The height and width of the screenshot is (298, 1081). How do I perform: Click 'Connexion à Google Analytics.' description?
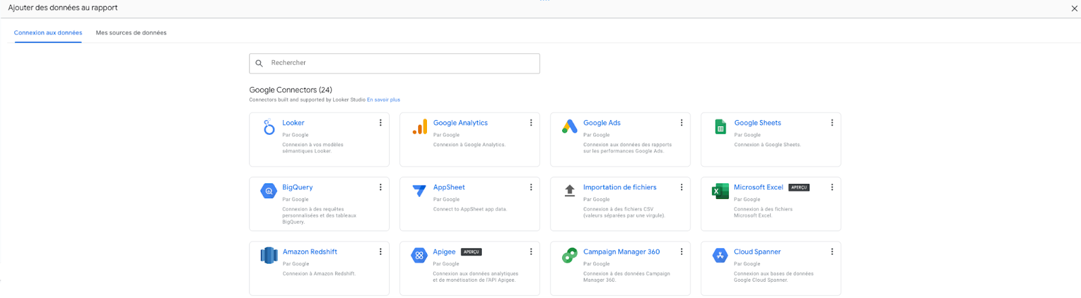tap(470, 145)
